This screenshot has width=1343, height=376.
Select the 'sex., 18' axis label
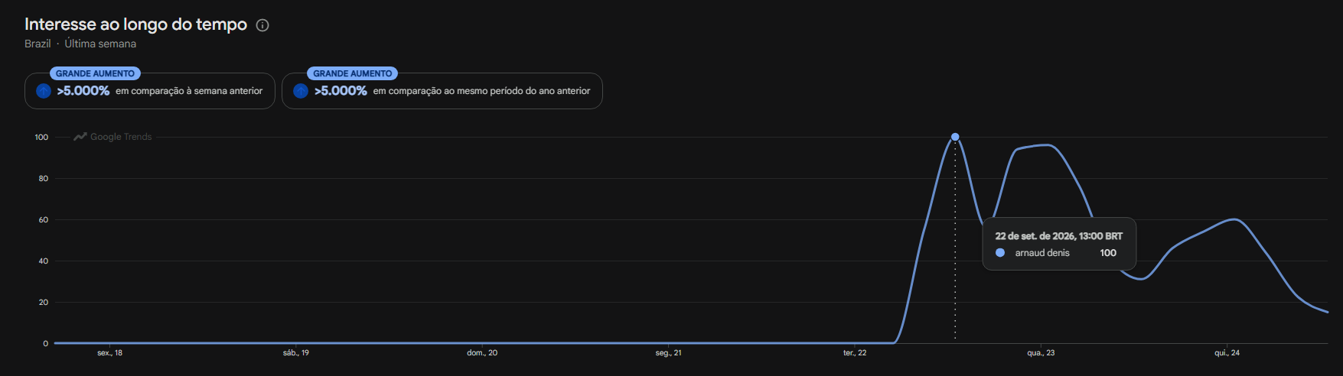click(x=109, y=353)
